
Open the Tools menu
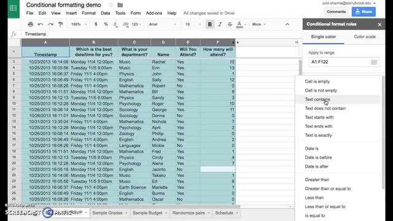(x=120, y=13)
